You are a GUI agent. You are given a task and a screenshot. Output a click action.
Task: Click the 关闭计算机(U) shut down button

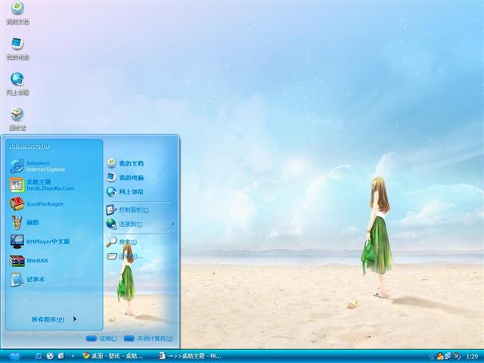(148, 339)
